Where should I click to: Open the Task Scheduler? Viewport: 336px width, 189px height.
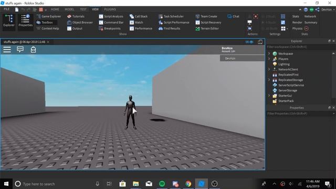click(171, 16)
